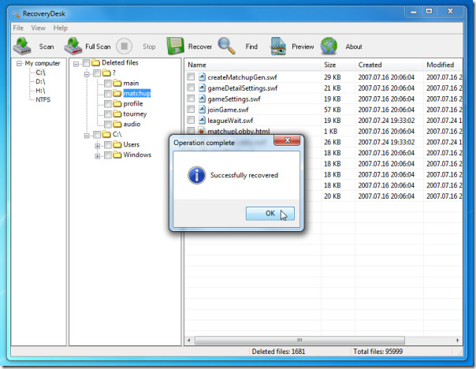Click the RecoveryDesk title bar app icon

coord(15,14)
